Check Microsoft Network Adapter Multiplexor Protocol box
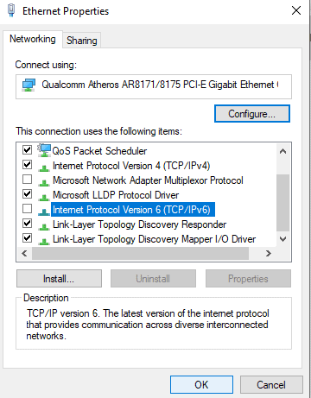The height and width of the screenshot is (398, 311). (28, 179)
